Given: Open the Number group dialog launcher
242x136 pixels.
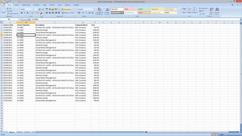Looking at the screenshot, I should [x=93, y=16].
